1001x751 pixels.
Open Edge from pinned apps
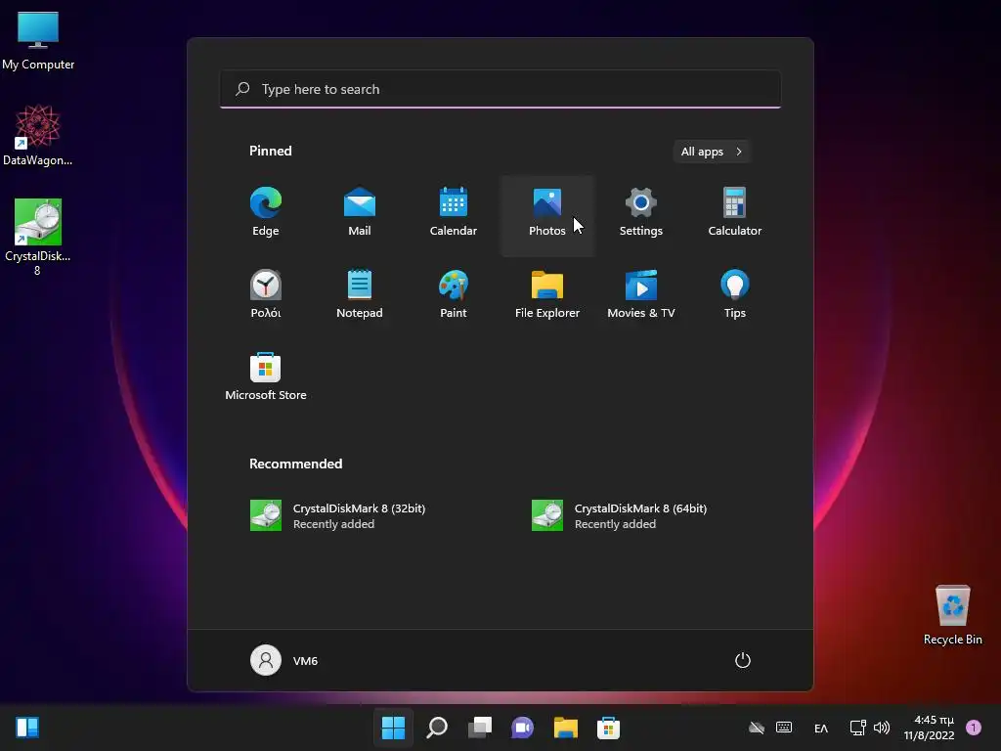click(266, 212)
